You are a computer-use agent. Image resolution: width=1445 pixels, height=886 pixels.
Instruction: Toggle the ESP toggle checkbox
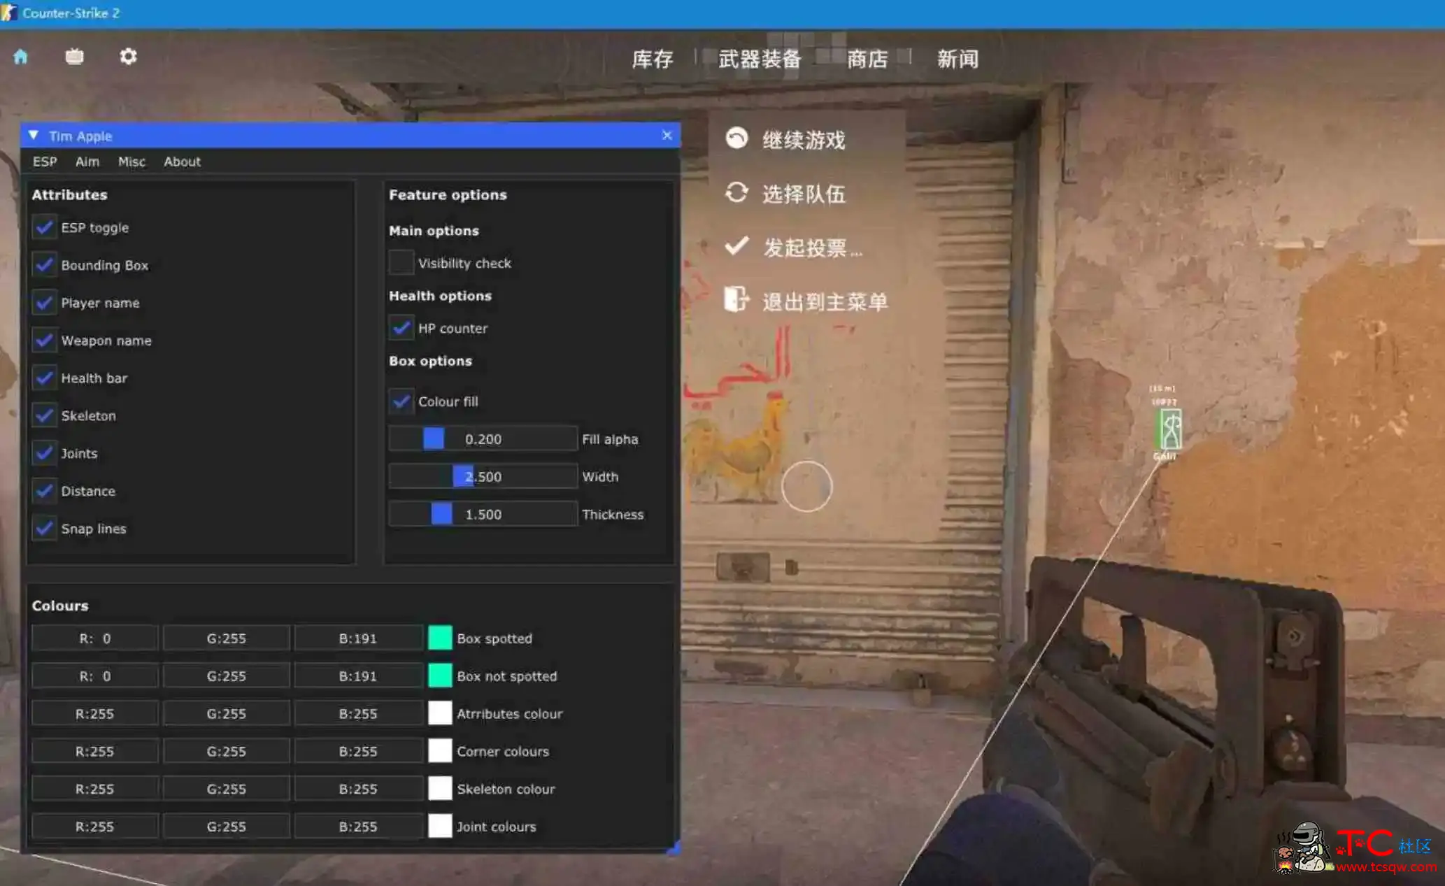pos(43,227)
